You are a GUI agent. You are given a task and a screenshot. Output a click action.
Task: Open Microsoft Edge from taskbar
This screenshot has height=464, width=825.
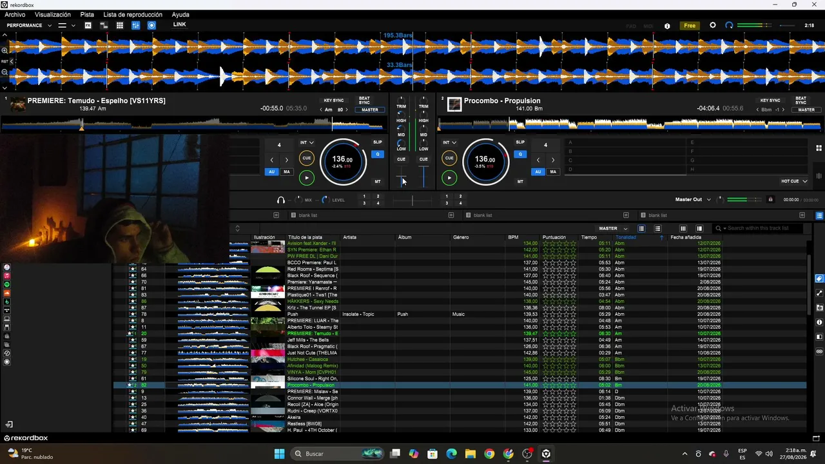tap(451, 454)
